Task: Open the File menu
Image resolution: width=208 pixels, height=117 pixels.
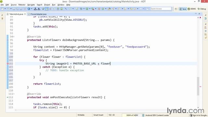Action: click(x=2, y=5)
